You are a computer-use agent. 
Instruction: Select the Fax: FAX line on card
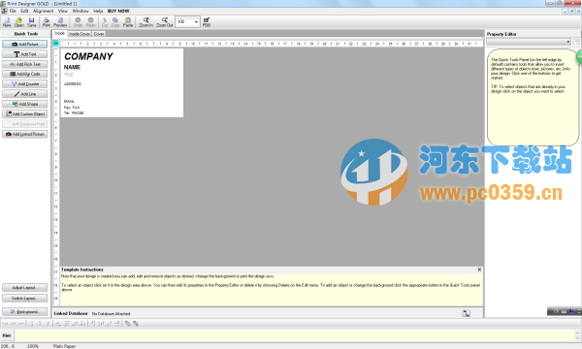tap(72, 108)
